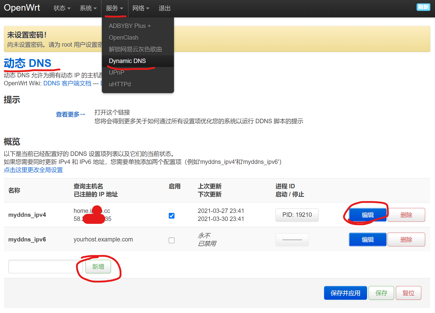Click the myddns_ipv6 start/stop dashed button
Image resolution: width=435 pixels, height=313 pixels.
(292, 240)
